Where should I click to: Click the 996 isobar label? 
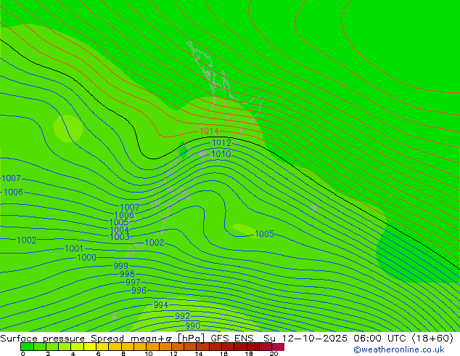pyautogui.click(x=139, y=291)
